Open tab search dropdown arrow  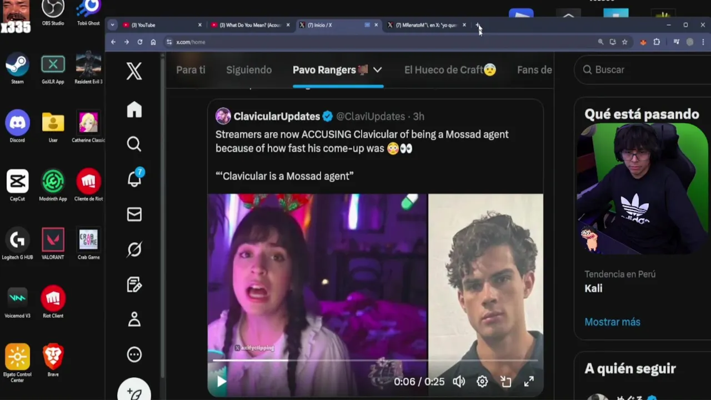[113, 25]
